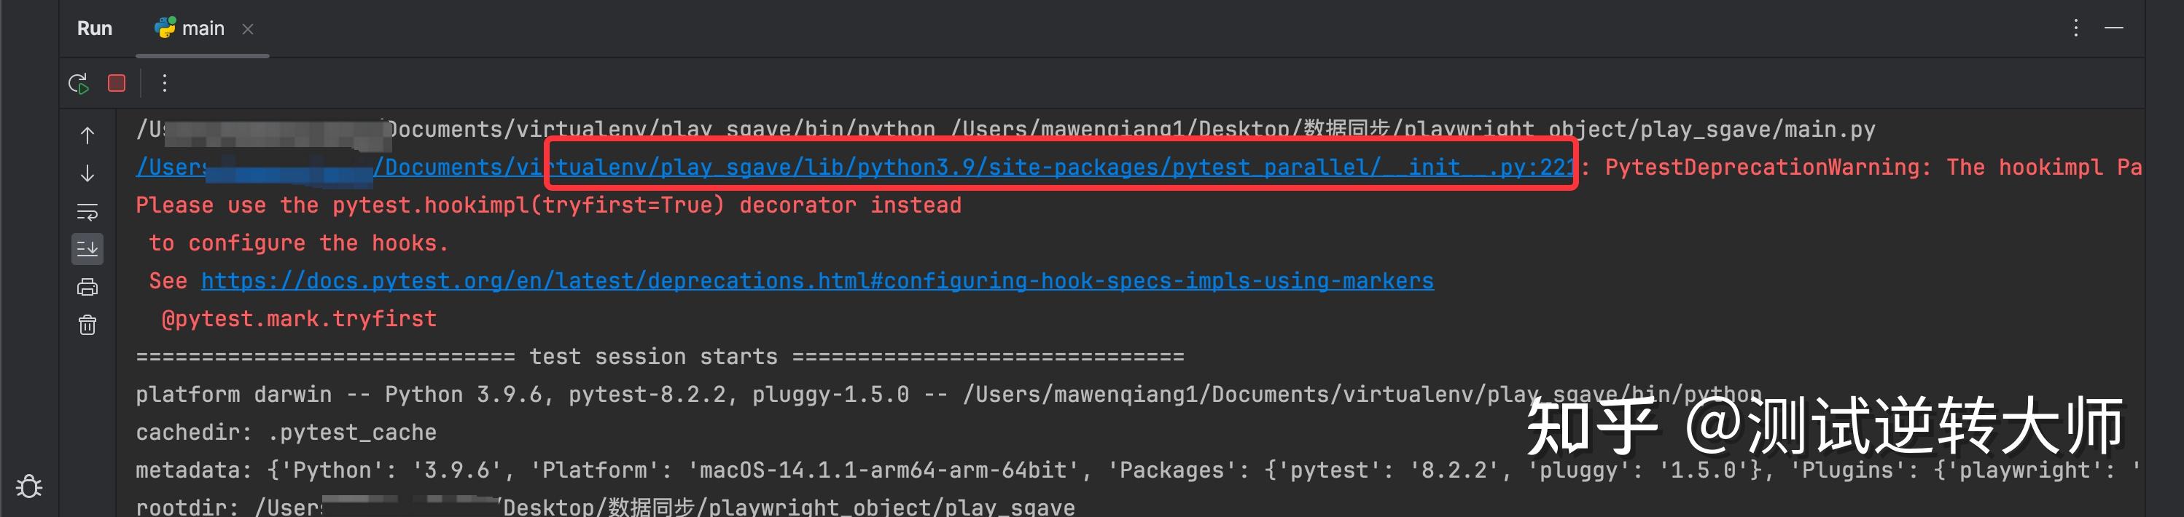This screenshot has height=517, width=2184.
Task: Open the Debug tool window
Action: [x=29, y=486]
